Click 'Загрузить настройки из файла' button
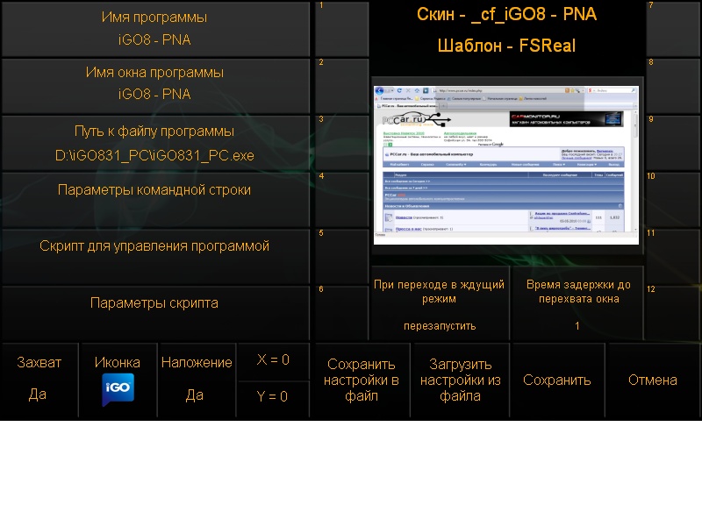The image size is (702, 526). (460, 380)
